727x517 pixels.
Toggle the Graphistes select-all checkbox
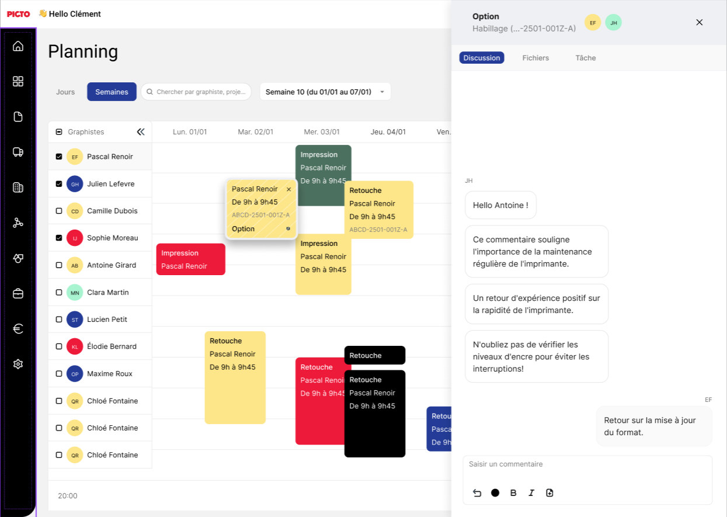59,132
